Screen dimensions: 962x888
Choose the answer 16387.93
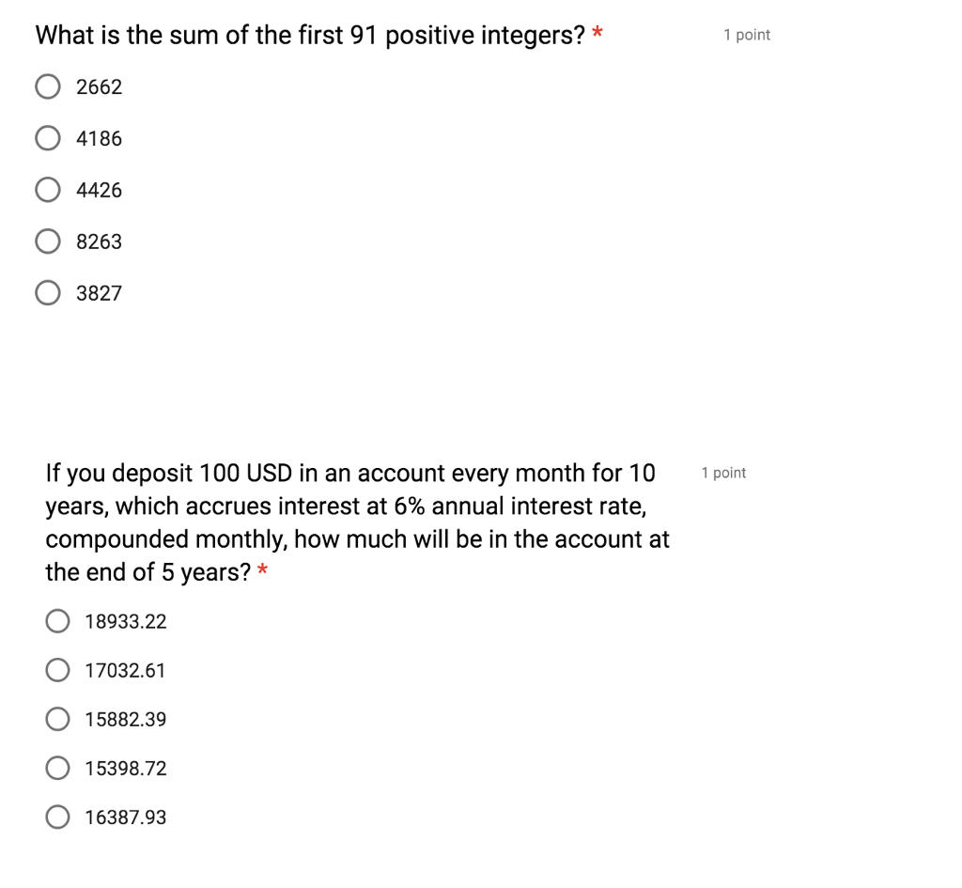(57, 817)
